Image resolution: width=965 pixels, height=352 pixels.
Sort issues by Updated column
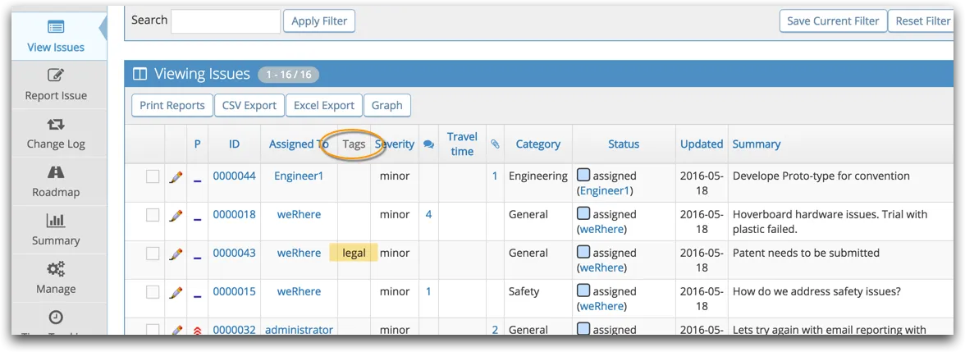(x=702, y=144)
